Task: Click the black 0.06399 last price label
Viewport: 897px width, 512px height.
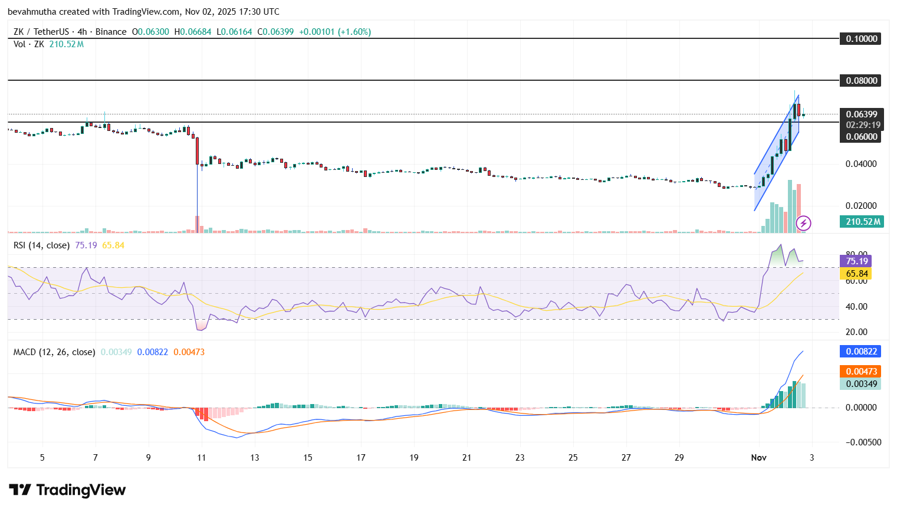Action: tap(860, 113)
